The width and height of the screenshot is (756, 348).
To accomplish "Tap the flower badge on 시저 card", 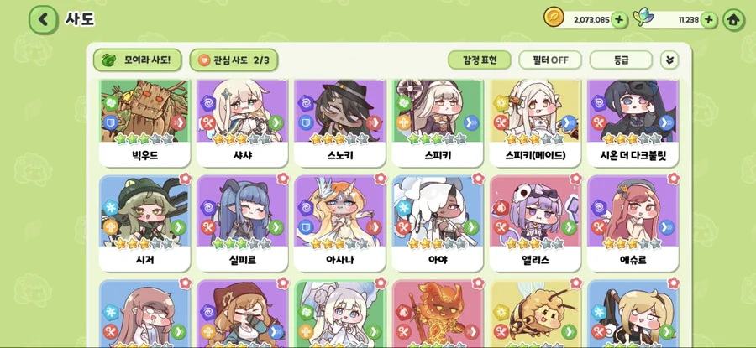I will click(x=186, y=179).
